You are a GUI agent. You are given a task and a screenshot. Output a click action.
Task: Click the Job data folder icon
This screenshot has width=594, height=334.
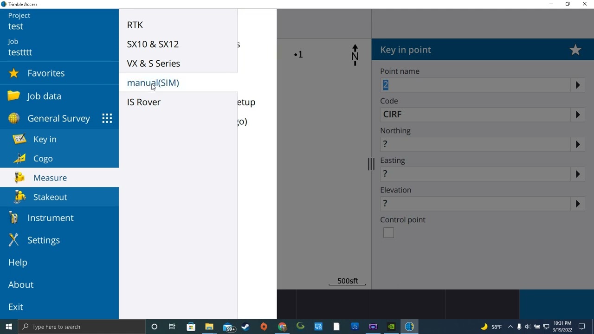(x=14, y=96)
